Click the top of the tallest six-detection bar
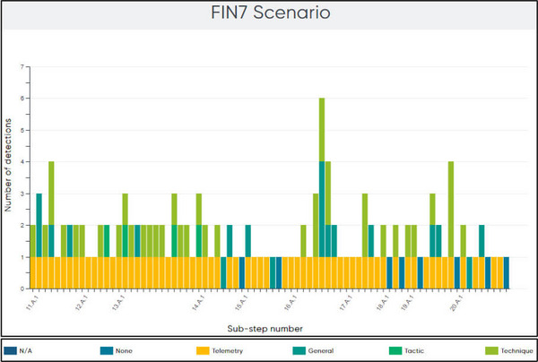Screen dimensions: 538x362 [321, 100]
